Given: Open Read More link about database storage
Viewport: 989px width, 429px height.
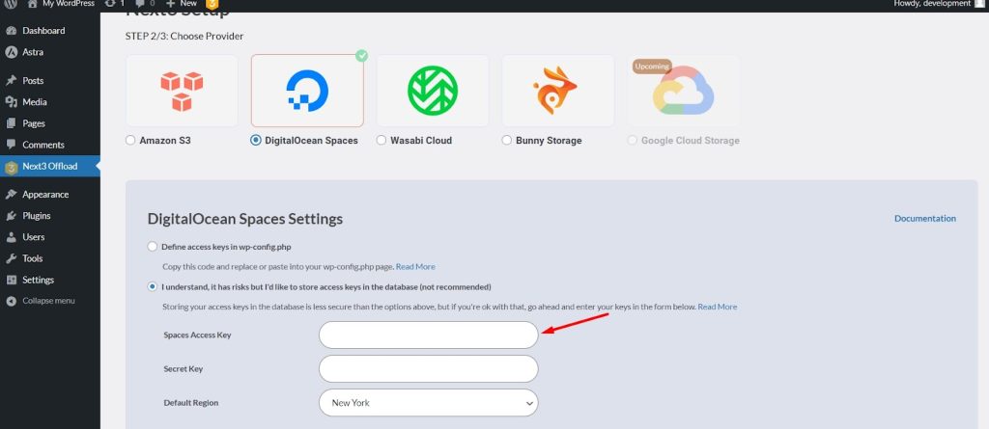Looking at the screenshot, I should point(718,307).
